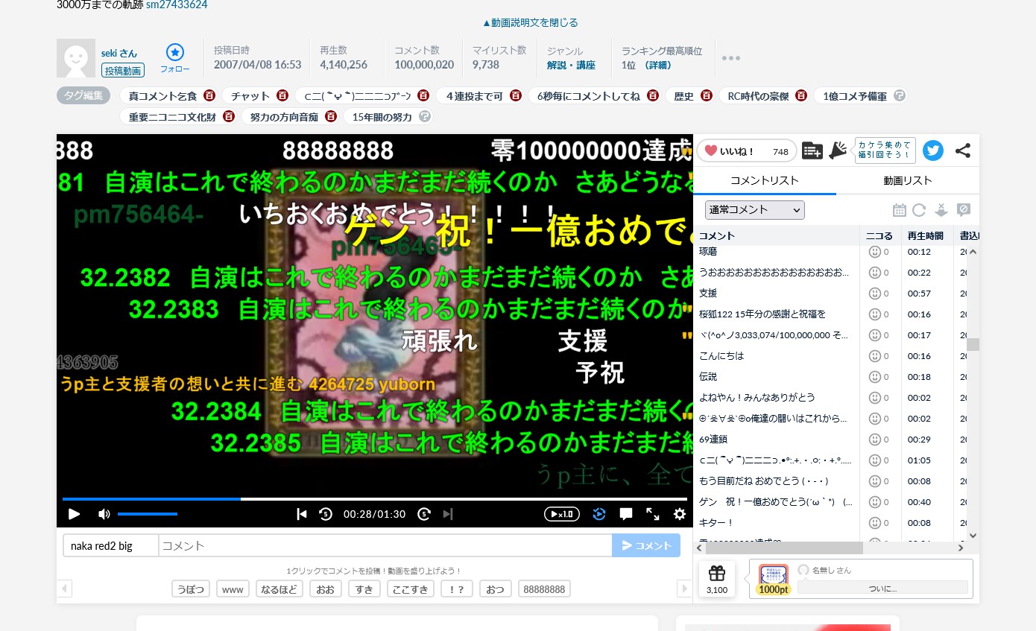This screenshot has height=631, width=1036.
Task: Nicoru smiley for 琢磨 comment
Action: pyautogui.click(x=875, y=252)
